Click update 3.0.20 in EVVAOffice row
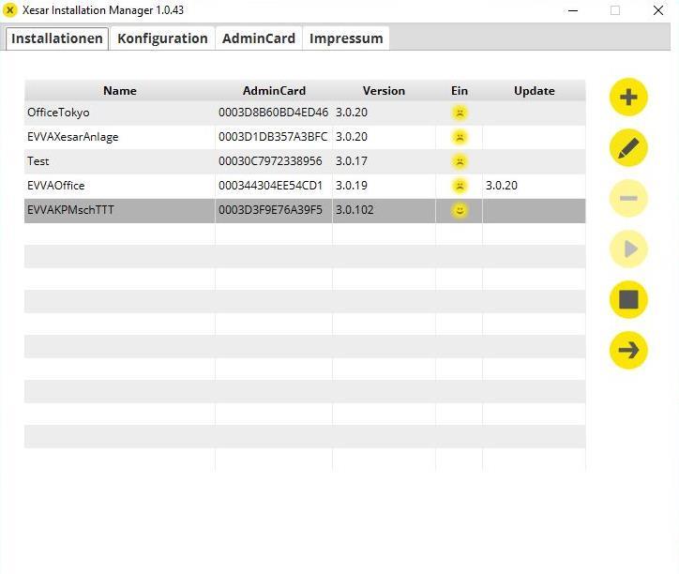Screen dimensions: 679x574 tap(502, 186)
